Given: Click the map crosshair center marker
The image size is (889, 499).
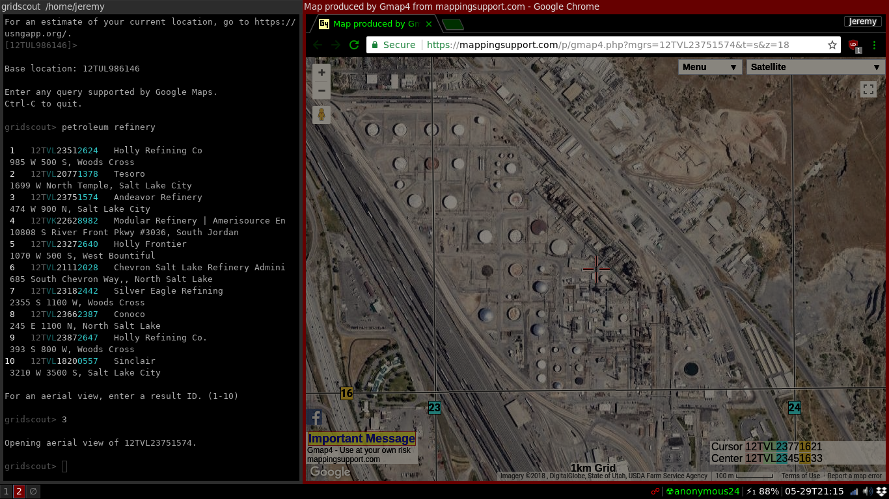Looking at the screenshot, I should 596,268.
